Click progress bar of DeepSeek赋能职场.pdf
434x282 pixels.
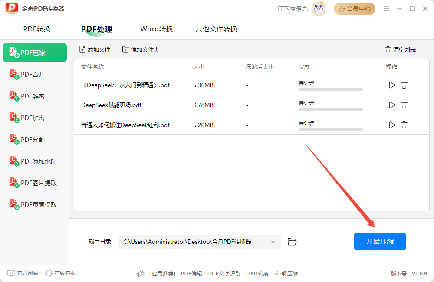click(330, 109)
